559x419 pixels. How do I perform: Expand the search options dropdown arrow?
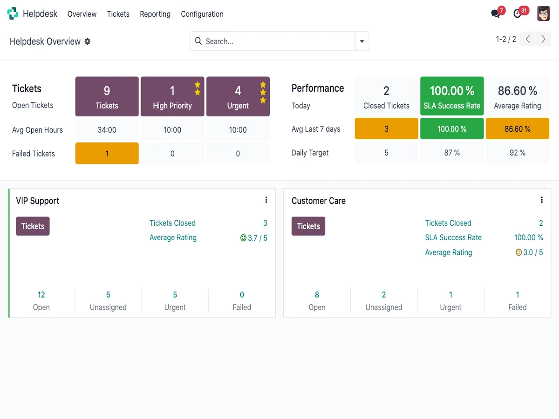[x=362, y=41]
